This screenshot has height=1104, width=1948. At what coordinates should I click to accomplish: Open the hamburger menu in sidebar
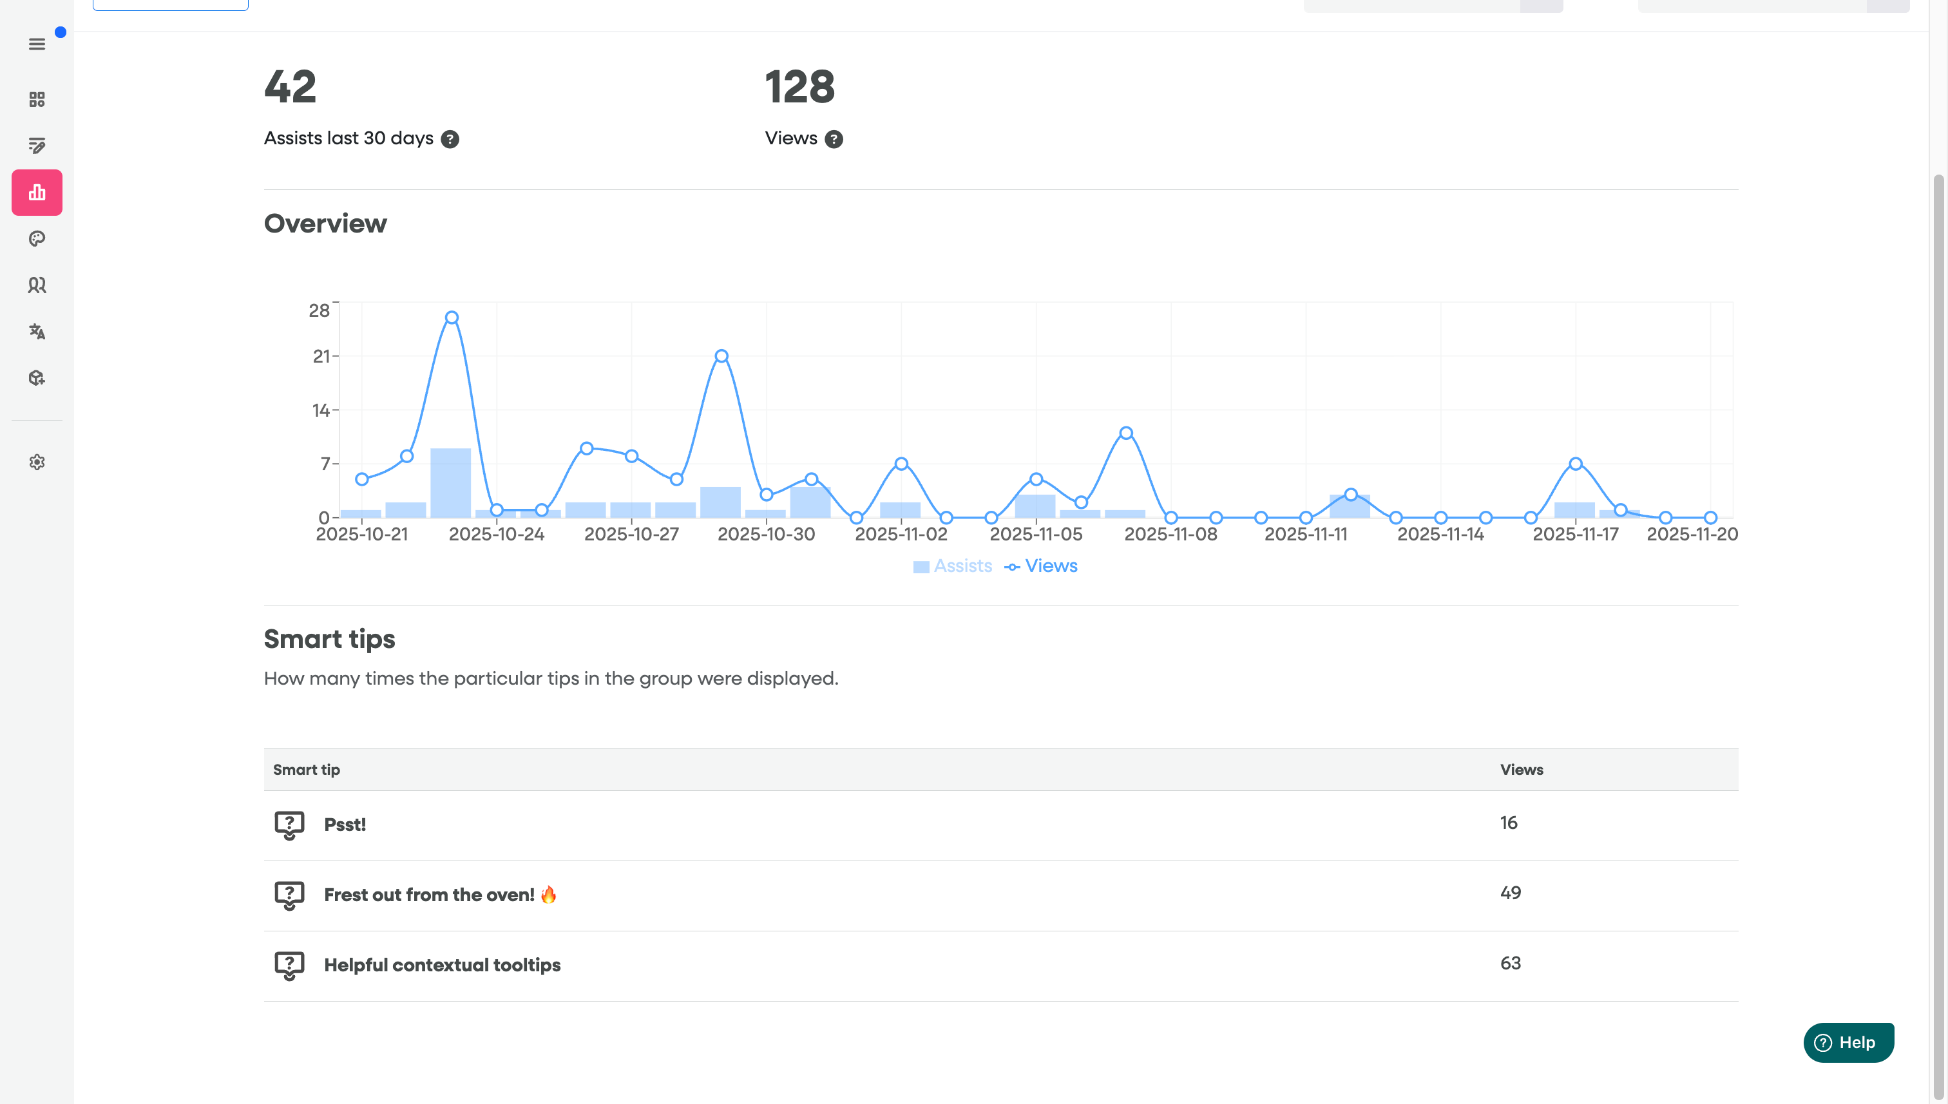37,44
